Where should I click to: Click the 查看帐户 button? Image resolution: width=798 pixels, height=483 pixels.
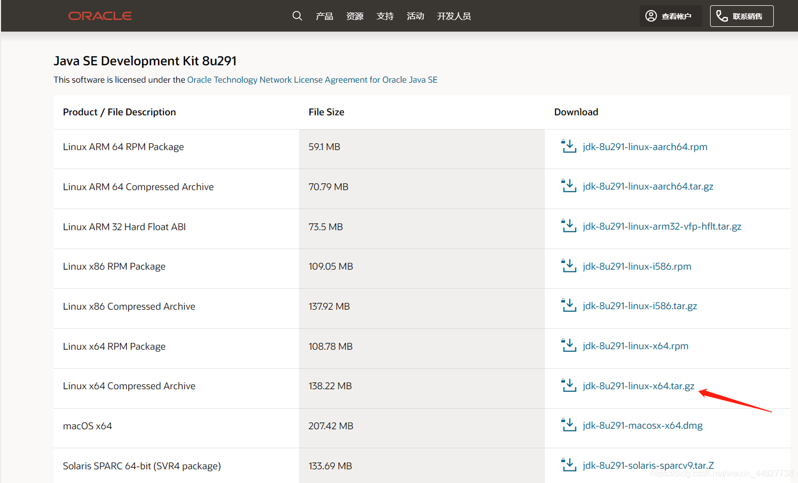[671, 16]
